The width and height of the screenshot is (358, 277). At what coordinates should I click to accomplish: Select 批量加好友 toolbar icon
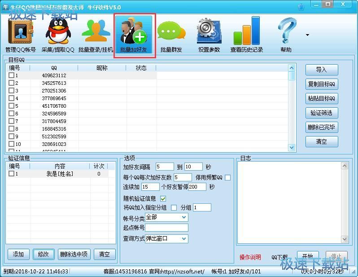[134, 34]
